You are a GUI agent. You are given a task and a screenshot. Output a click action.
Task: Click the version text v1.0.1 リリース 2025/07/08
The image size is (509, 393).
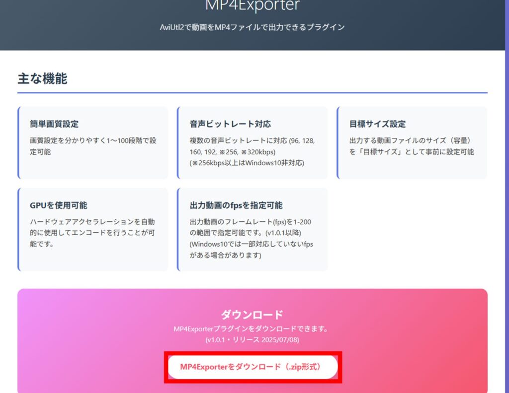(254, 339)
